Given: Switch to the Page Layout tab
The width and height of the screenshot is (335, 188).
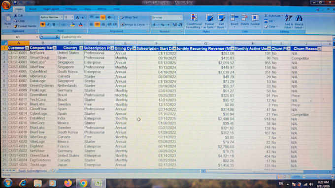Looking at the screenshot, I should click(x=51, y=9).
